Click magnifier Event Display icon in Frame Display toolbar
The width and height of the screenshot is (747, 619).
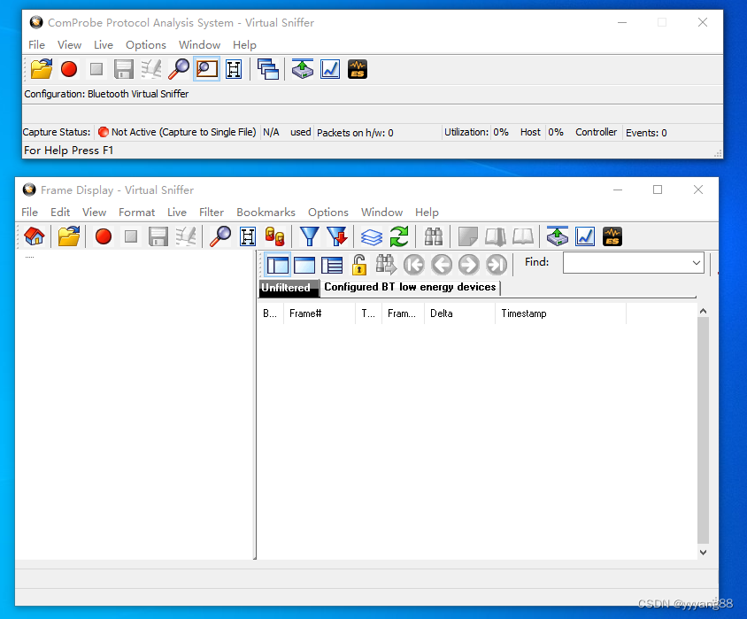click(x=220, y=236)
